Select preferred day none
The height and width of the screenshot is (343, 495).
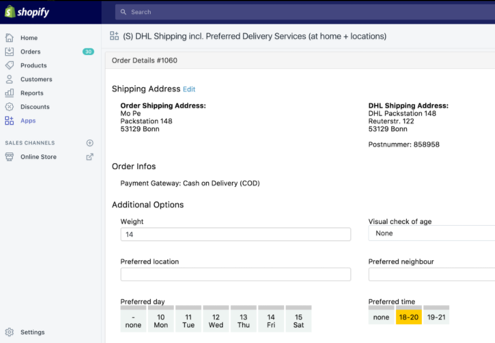click(x=133, y=319)
